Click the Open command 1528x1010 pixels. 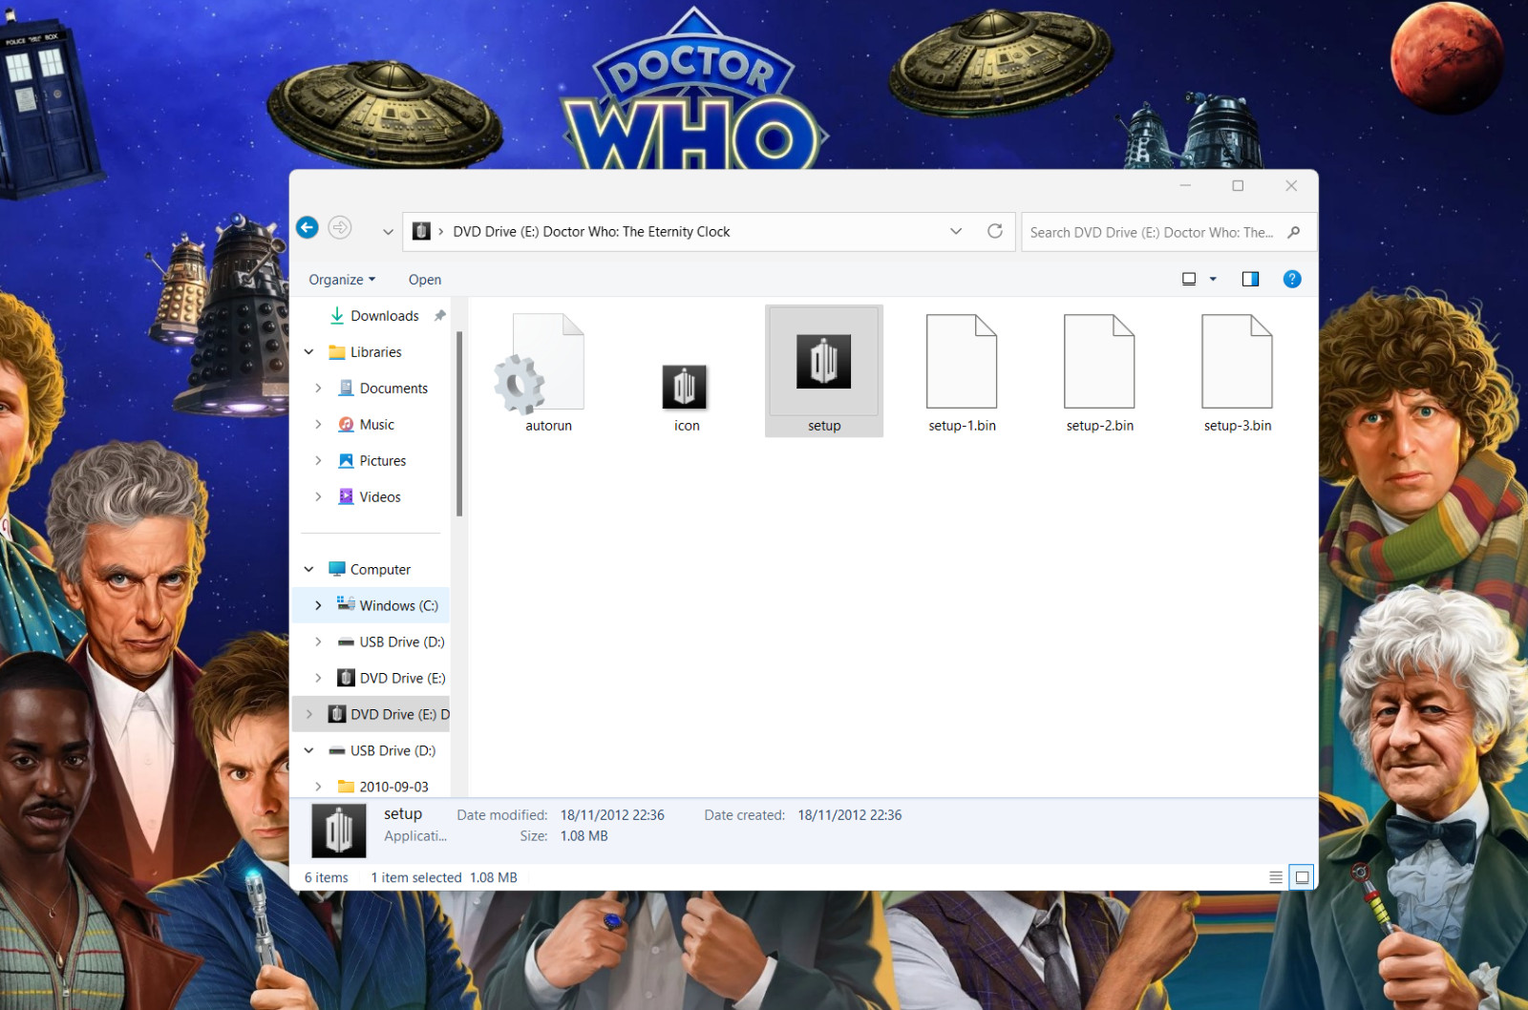point(425,280)
